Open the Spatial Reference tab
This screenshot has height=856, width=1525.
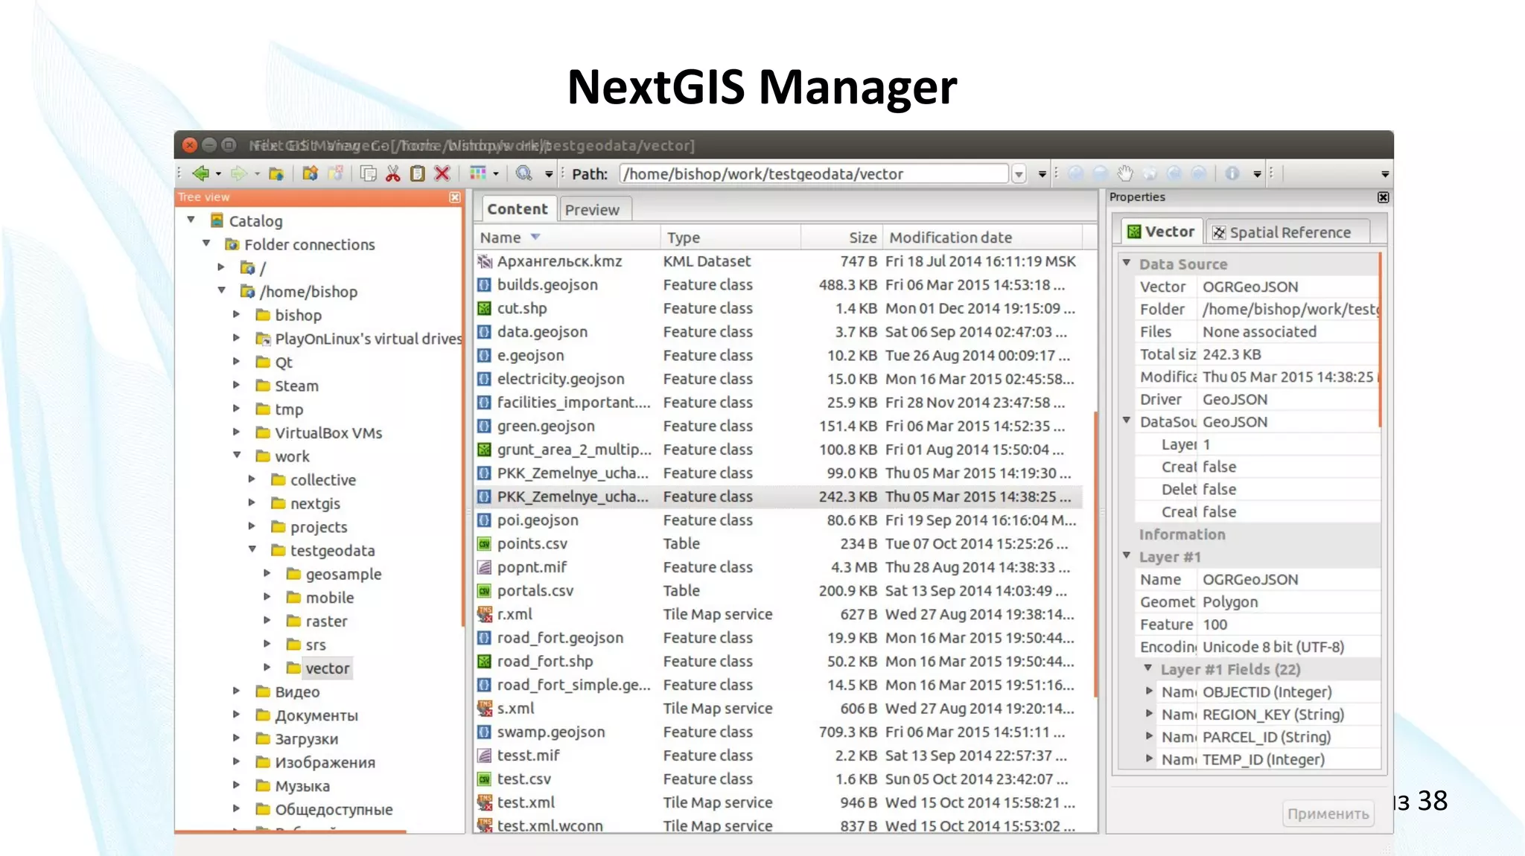click(x=1287, y=232)
